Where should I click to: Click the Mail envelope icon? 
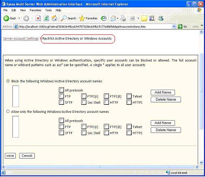click(x=113, y=18)
